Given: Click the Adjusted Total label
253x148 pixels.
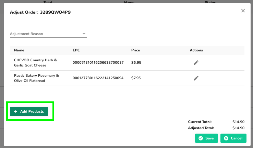Looking at the screenshot, I should (x=201, y=128).
